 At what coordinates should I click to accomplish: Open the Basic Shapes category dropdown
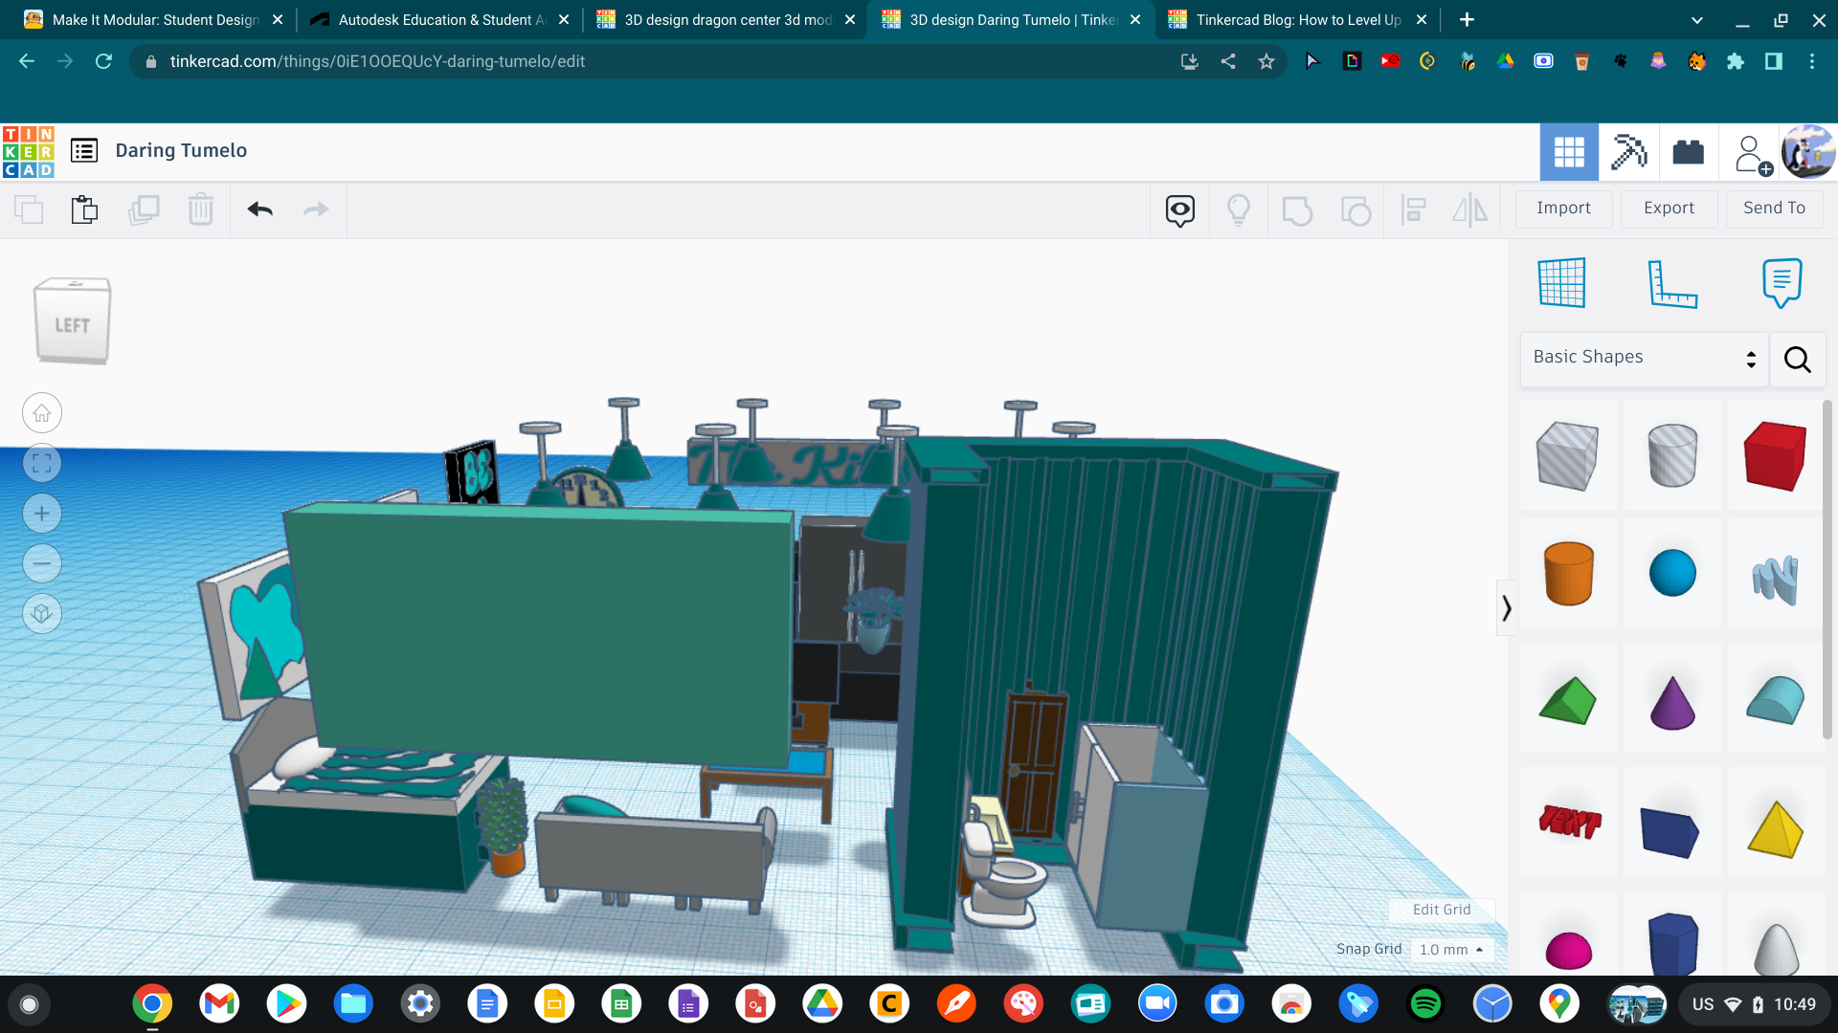click(x=1643, y=357)
